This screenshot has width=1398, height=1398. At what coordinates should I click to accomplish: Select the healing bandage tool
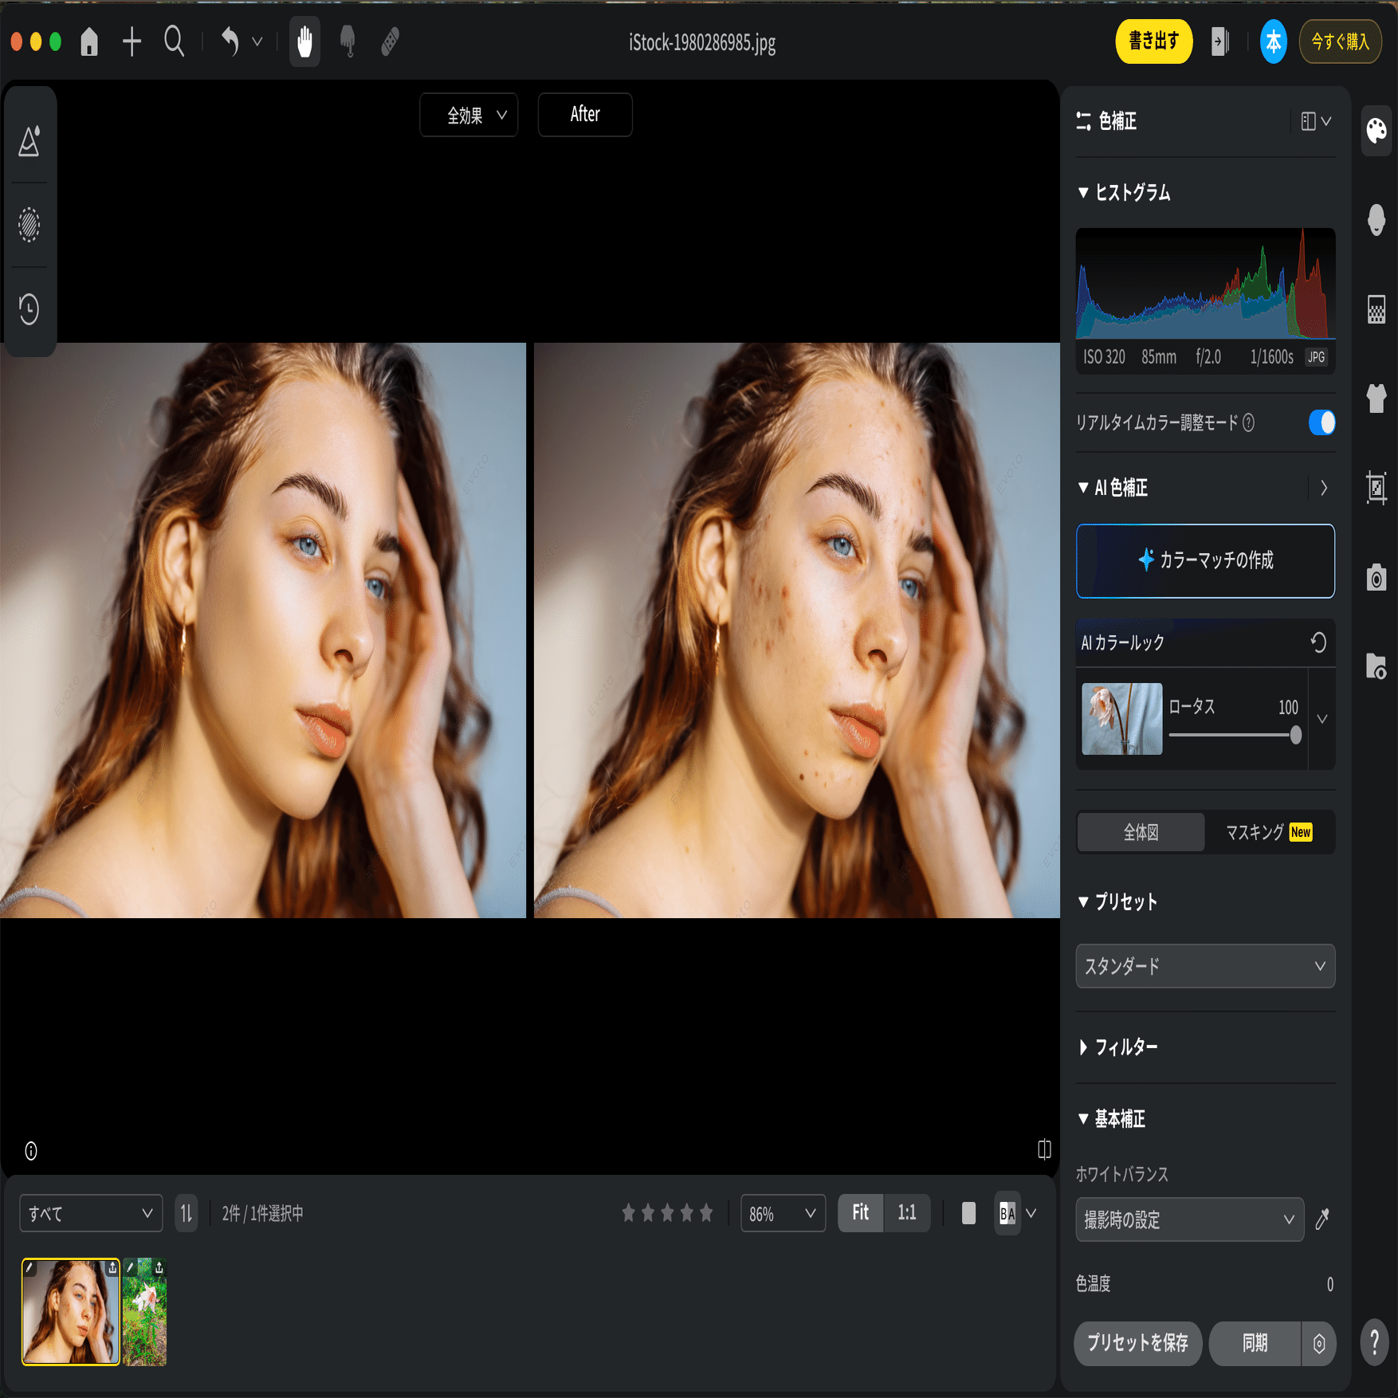(390, 41)
